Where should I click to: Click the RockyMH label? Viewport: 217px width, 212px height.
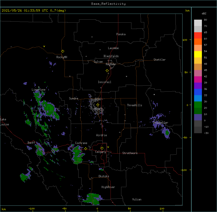[x=62, y=57]
